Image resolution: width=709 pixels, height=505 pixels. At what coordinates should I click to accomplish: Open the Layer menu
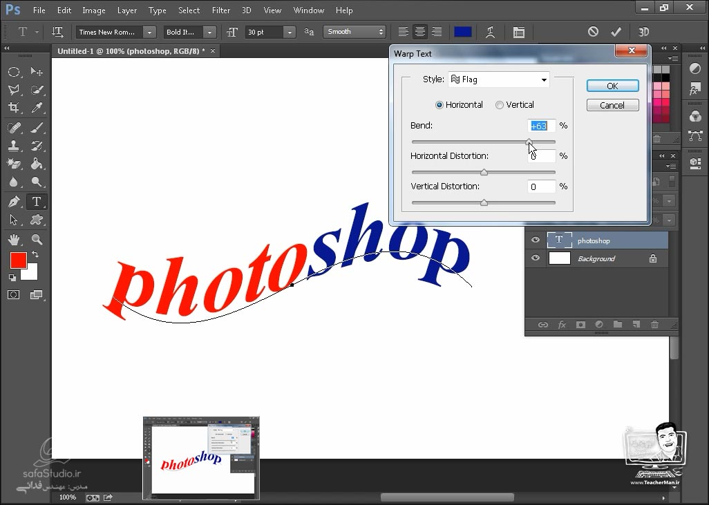coord(127,10)
